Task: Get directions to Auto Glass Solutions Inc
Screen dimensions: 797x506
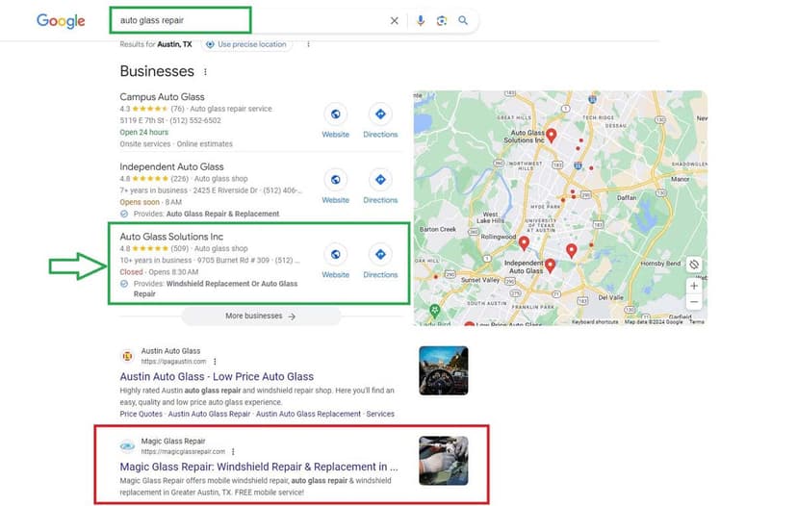Action: coord(380,255)
